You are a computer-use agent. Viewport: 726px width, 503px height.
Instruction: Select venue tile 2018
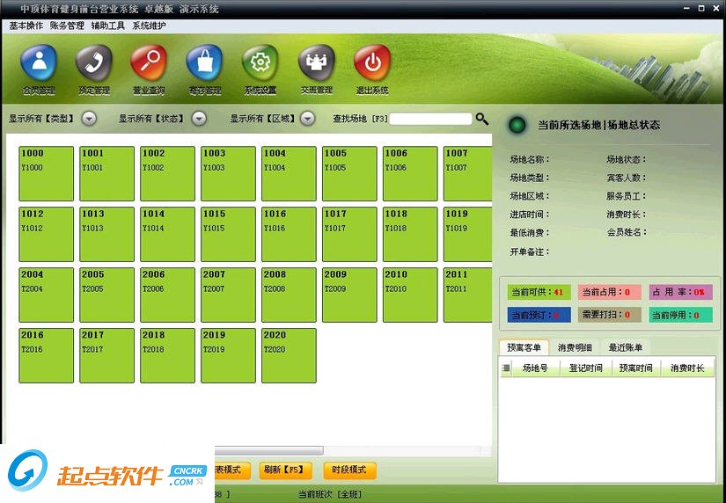(167, 355)
